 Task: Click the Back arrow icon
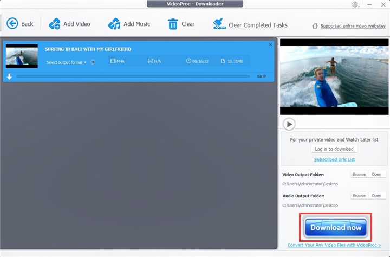click(x=12, y=24)
